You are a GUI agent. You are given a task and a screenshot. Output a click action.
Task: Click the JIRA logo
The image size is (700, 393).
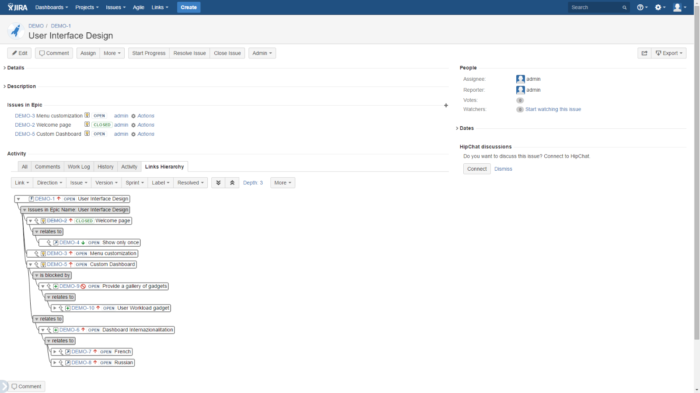[x=17, y=7]
